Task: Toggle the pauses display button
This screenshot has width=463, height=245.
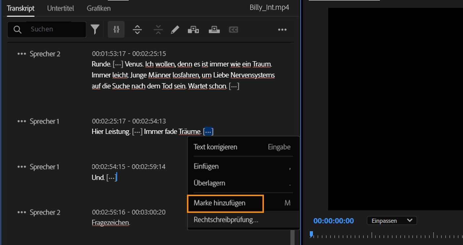Action: [x=116, y=29]
